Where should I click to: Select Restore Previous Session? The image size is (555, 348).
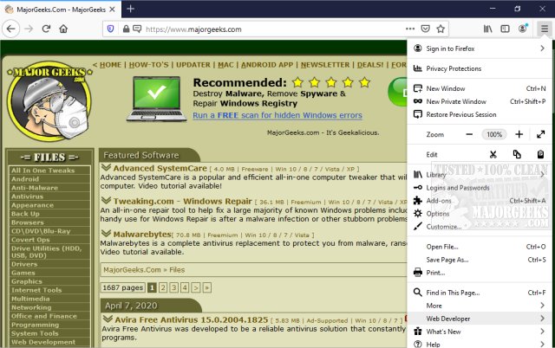[480, 114]
